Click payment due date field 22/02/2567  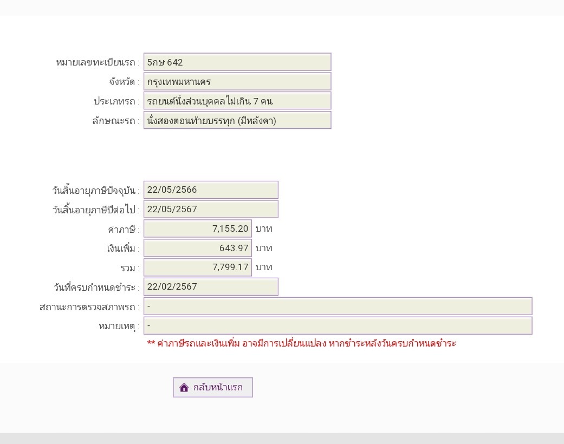(211, 286)
